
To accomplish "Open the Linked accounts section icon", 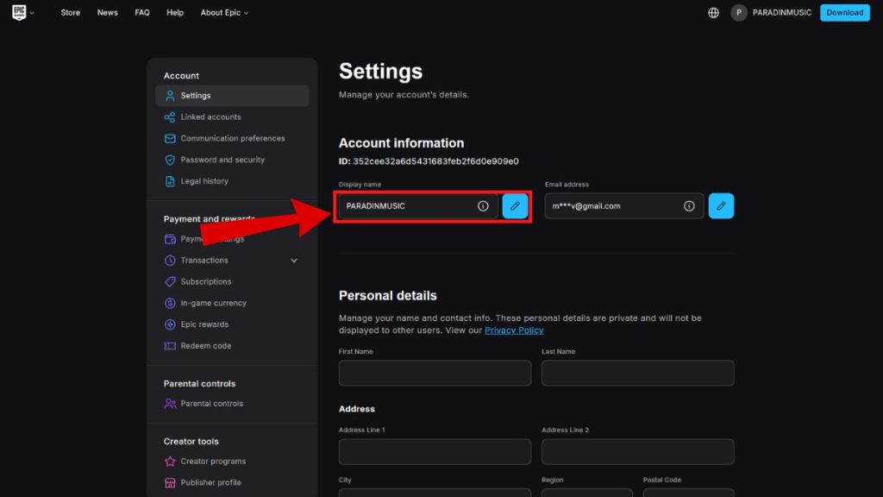I will pos(169,116).
